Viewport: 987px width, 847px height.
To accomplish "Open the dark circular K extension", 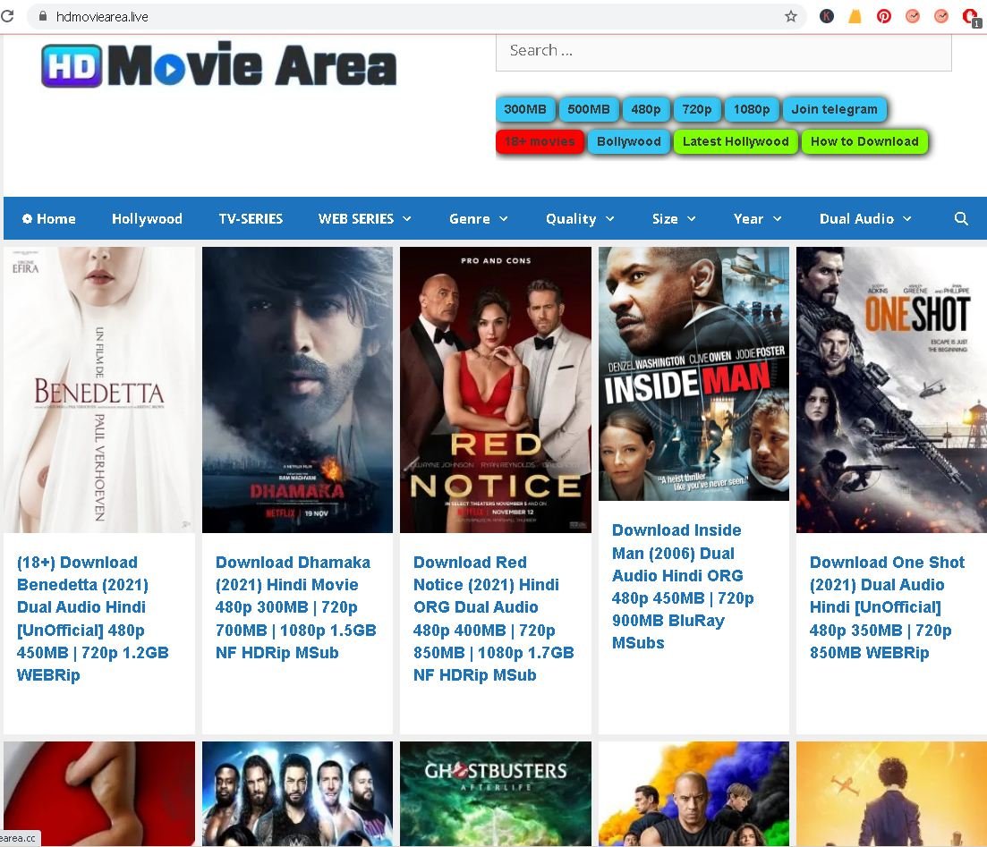I will pos(826,16).
